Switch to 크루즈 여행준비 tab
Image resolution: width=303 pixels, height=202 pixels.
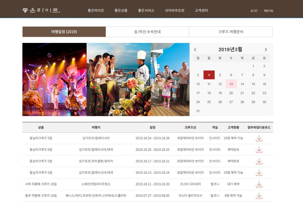[x=231, y=32]
